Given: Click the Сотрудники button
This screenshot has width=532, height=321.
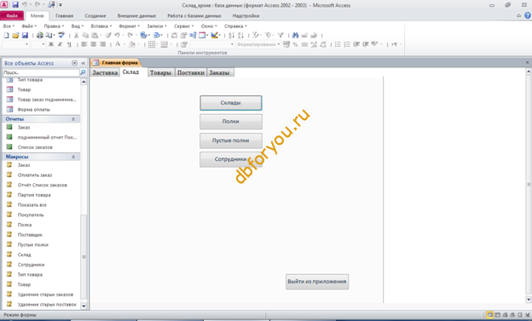Looking at the screenshot, I should click(x=231, y=159).
